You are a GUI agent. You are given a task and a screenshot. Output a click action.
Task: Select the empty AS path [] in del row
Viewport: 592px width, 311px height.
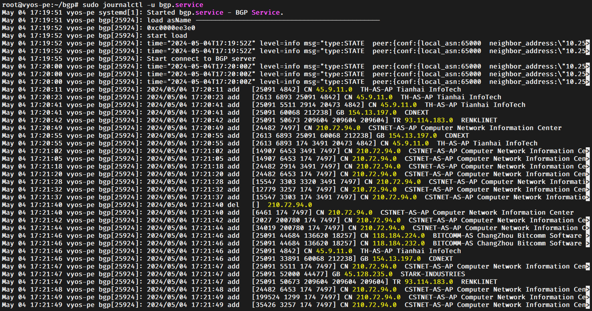point(256,205)
